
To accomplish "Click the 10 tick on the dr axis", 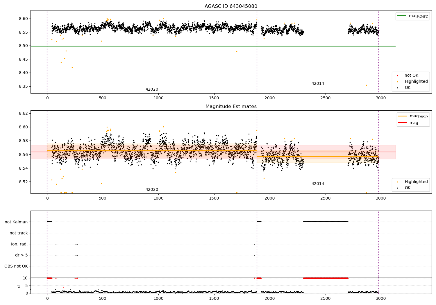I will (25, 278).
